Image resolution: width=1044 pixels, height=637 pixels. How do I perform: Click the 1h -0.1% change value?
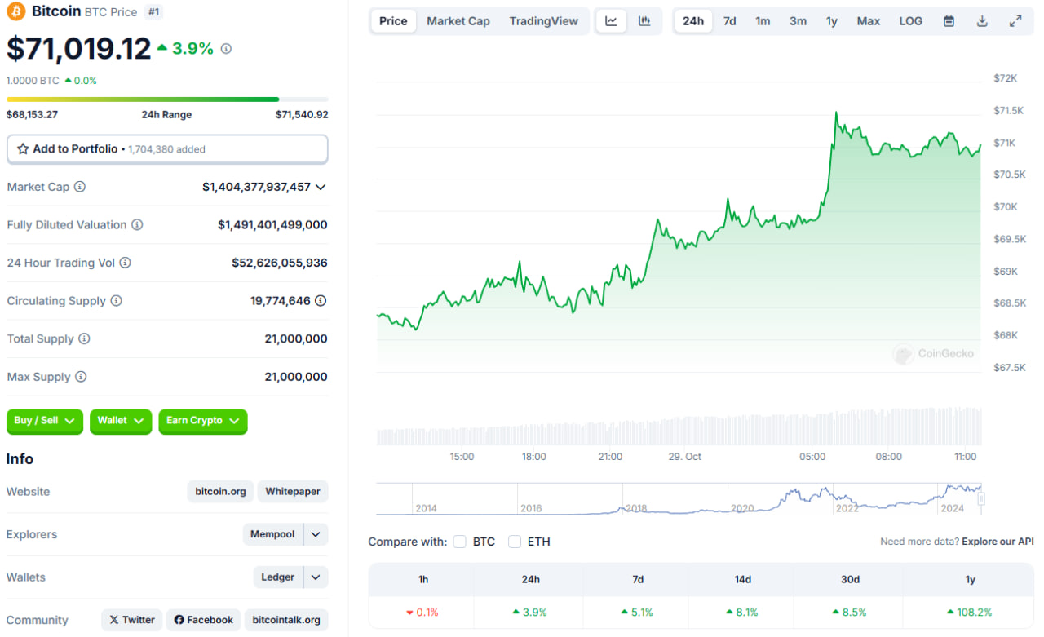[422, 612]
